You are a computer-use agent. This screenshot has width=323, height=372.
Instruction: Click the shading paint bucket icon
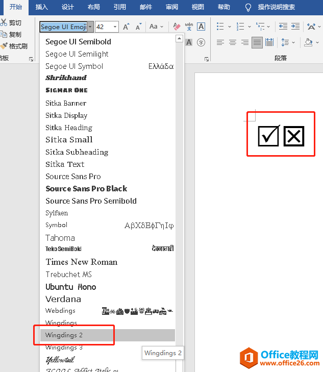[308, 42]
